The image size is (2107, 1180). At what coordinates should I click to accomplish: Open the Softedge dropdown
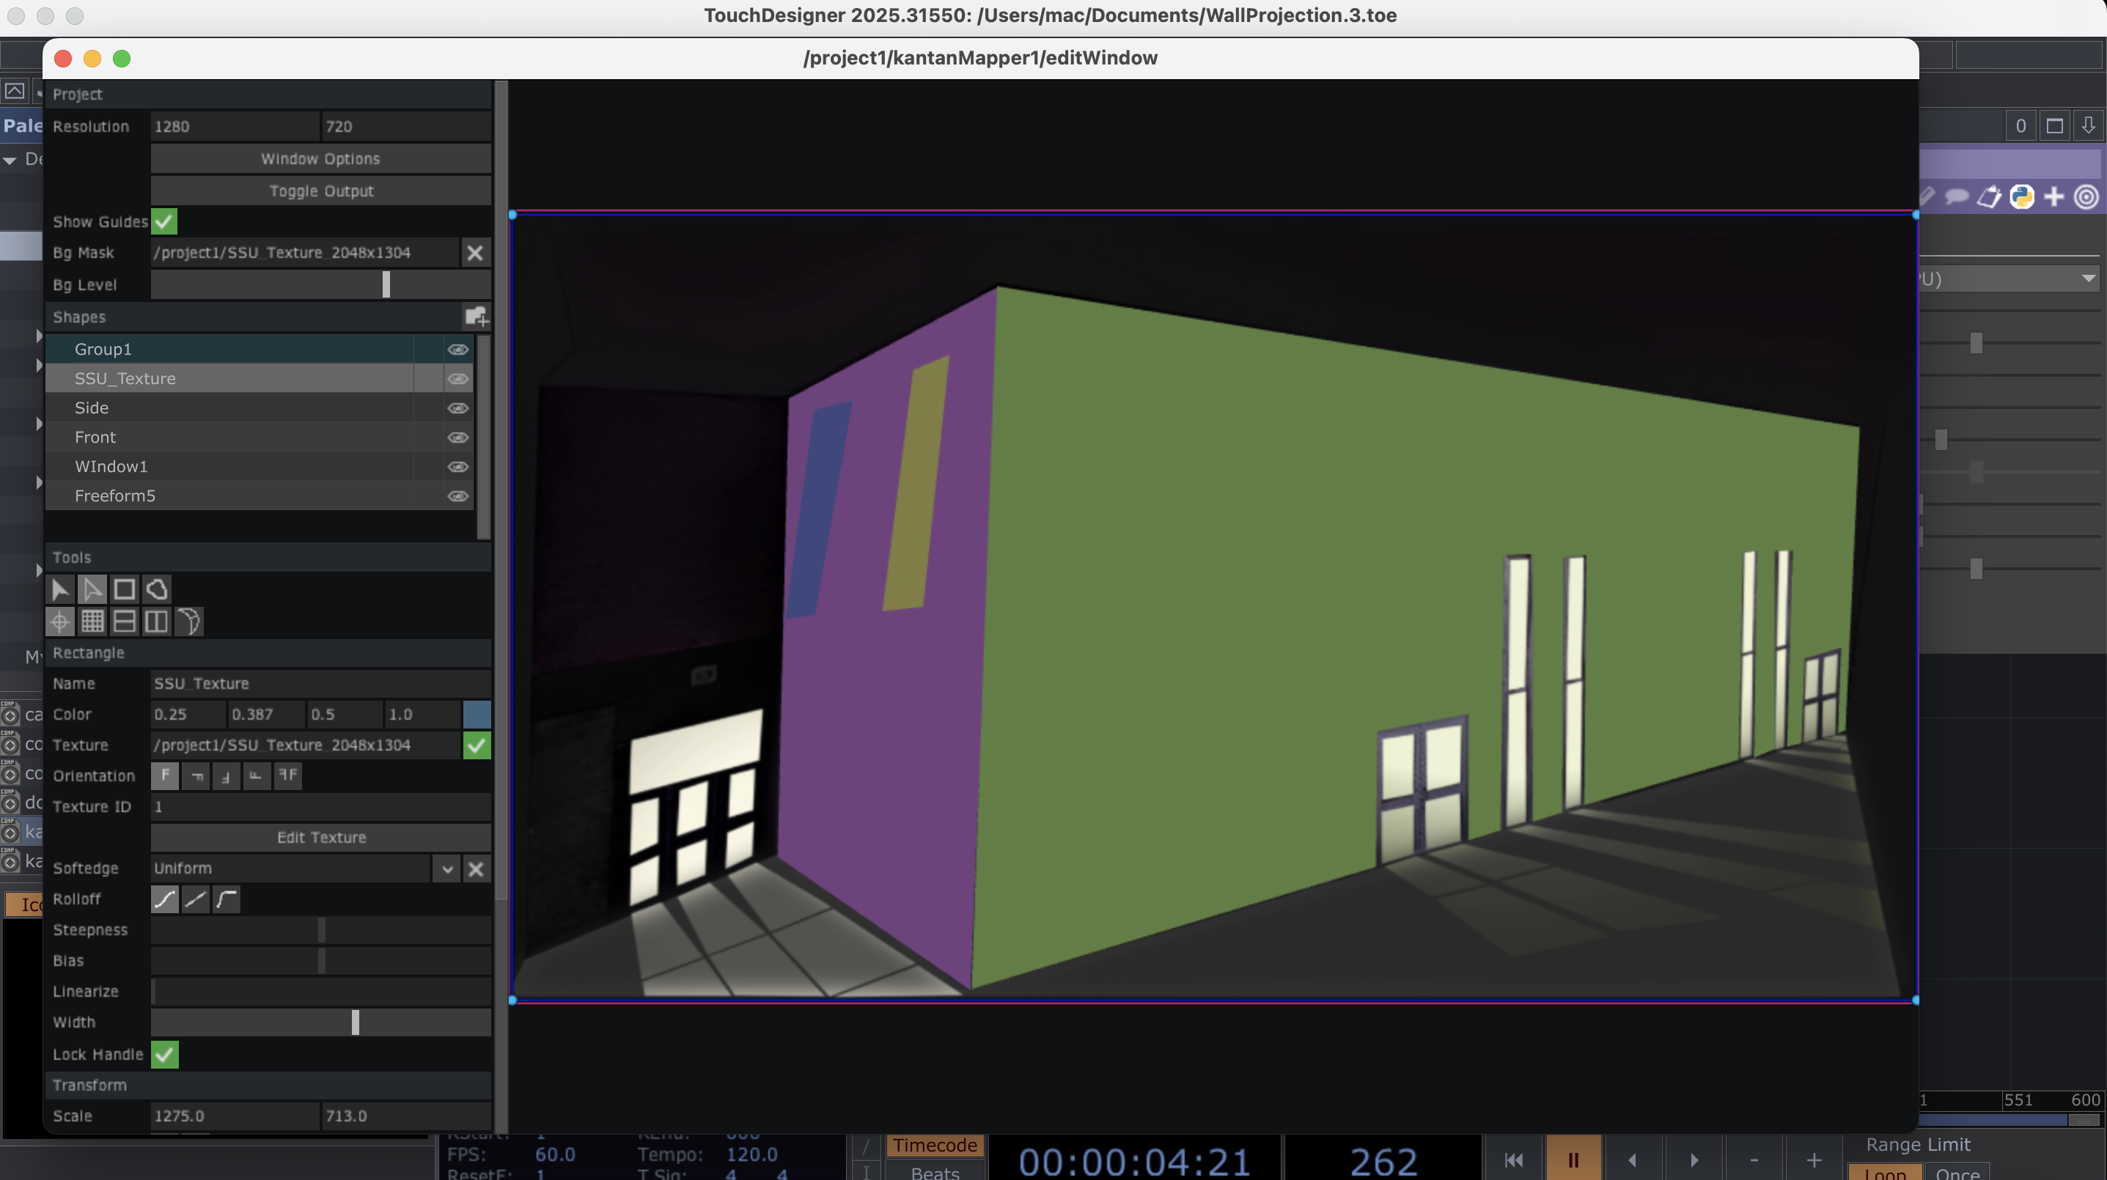[446, 869]
